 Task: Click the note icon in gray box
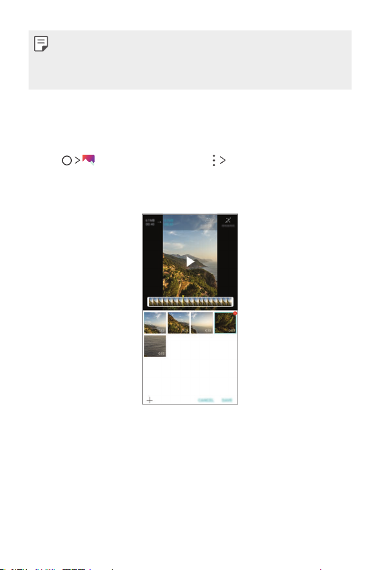tap(41, 44)
